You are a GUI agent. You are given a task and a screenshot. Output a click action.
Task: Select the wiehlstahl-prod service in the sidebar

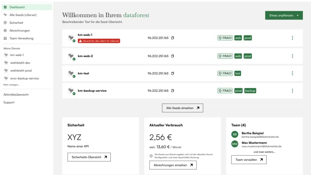tap(21, 70)
